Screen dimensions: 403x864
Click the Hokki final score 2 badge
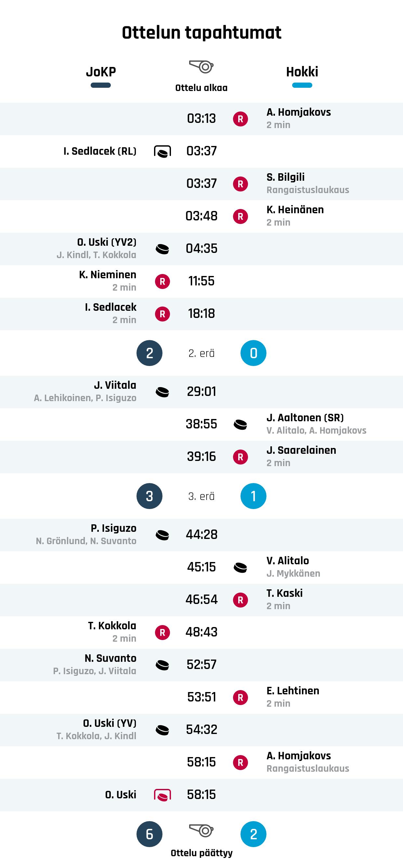pyautogui.click(x=253, y=834)
